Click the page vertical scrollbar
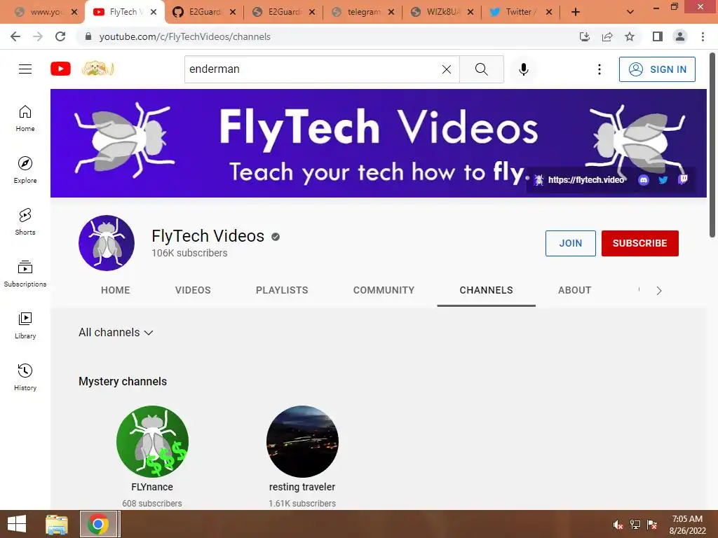 coord(712,144)
